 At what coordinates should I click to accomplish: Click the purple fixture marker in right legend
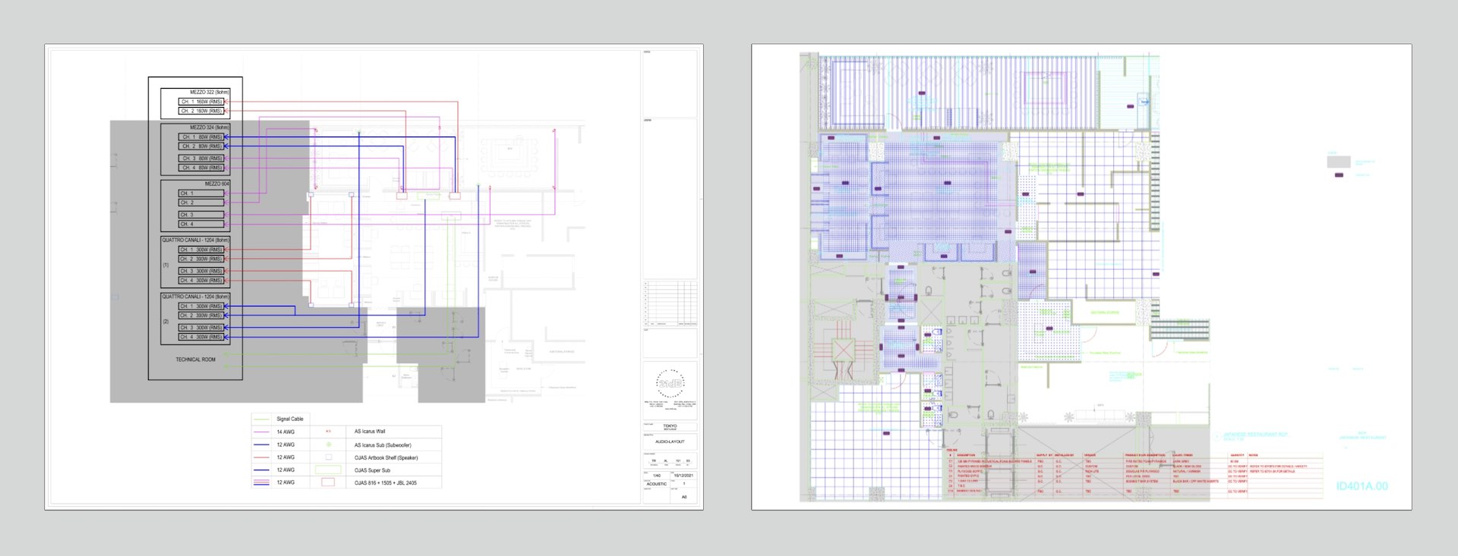coord(1339,175)
